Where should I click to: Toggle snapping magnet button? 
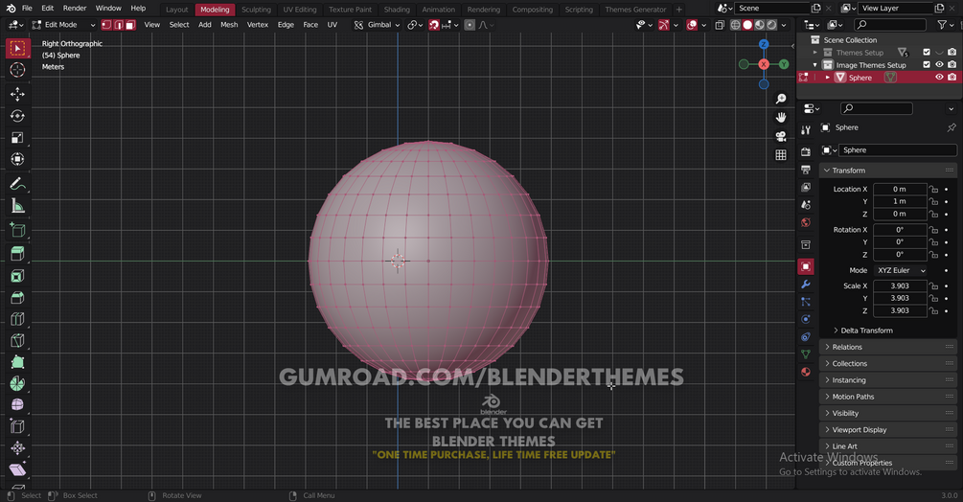click(x=434, y=25)
